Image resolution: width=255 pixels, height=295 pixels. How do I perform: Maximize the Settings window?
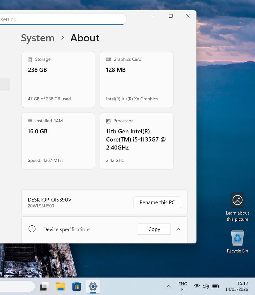coord(171,16)
